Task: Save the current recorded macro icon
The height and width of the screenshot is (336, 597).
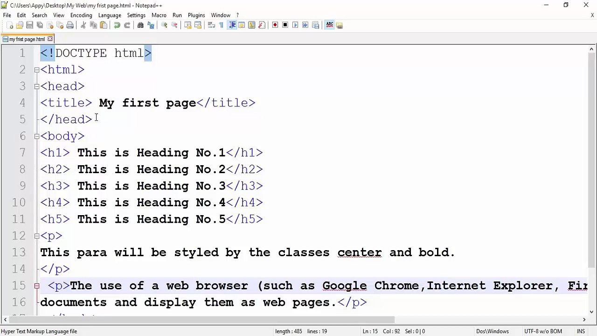Action: tap(316, 25)
